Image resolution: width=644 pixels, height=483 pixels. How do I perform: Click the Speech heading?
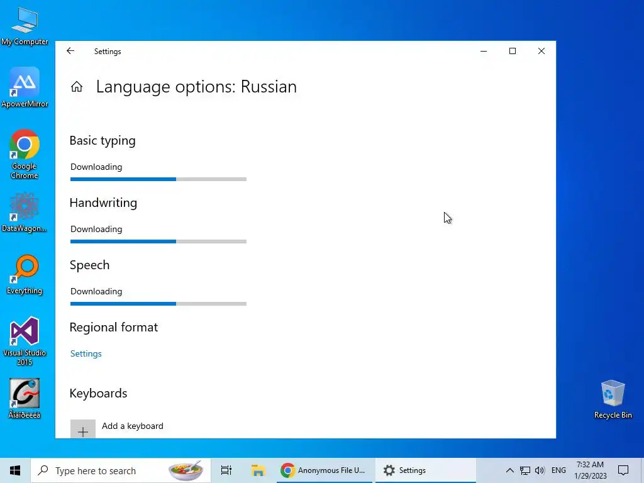pos(89,265)
